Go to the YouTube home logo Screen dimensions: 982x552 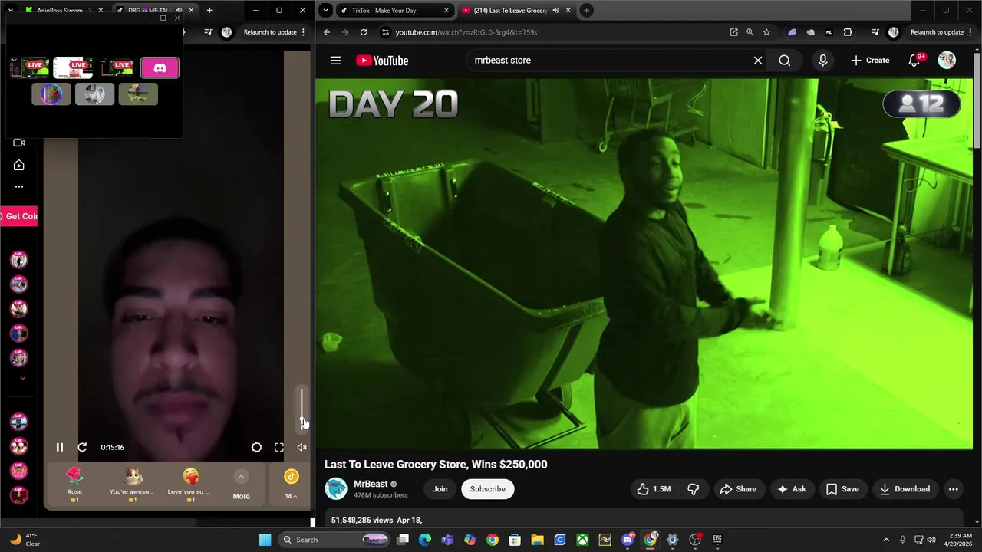tap(382, 61)
